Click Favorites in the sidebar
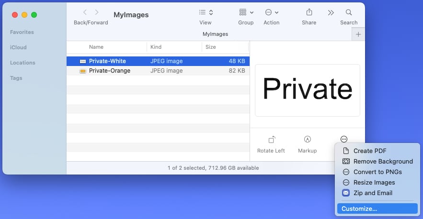Viewport: 423px width, 219px height. (22, 32)
